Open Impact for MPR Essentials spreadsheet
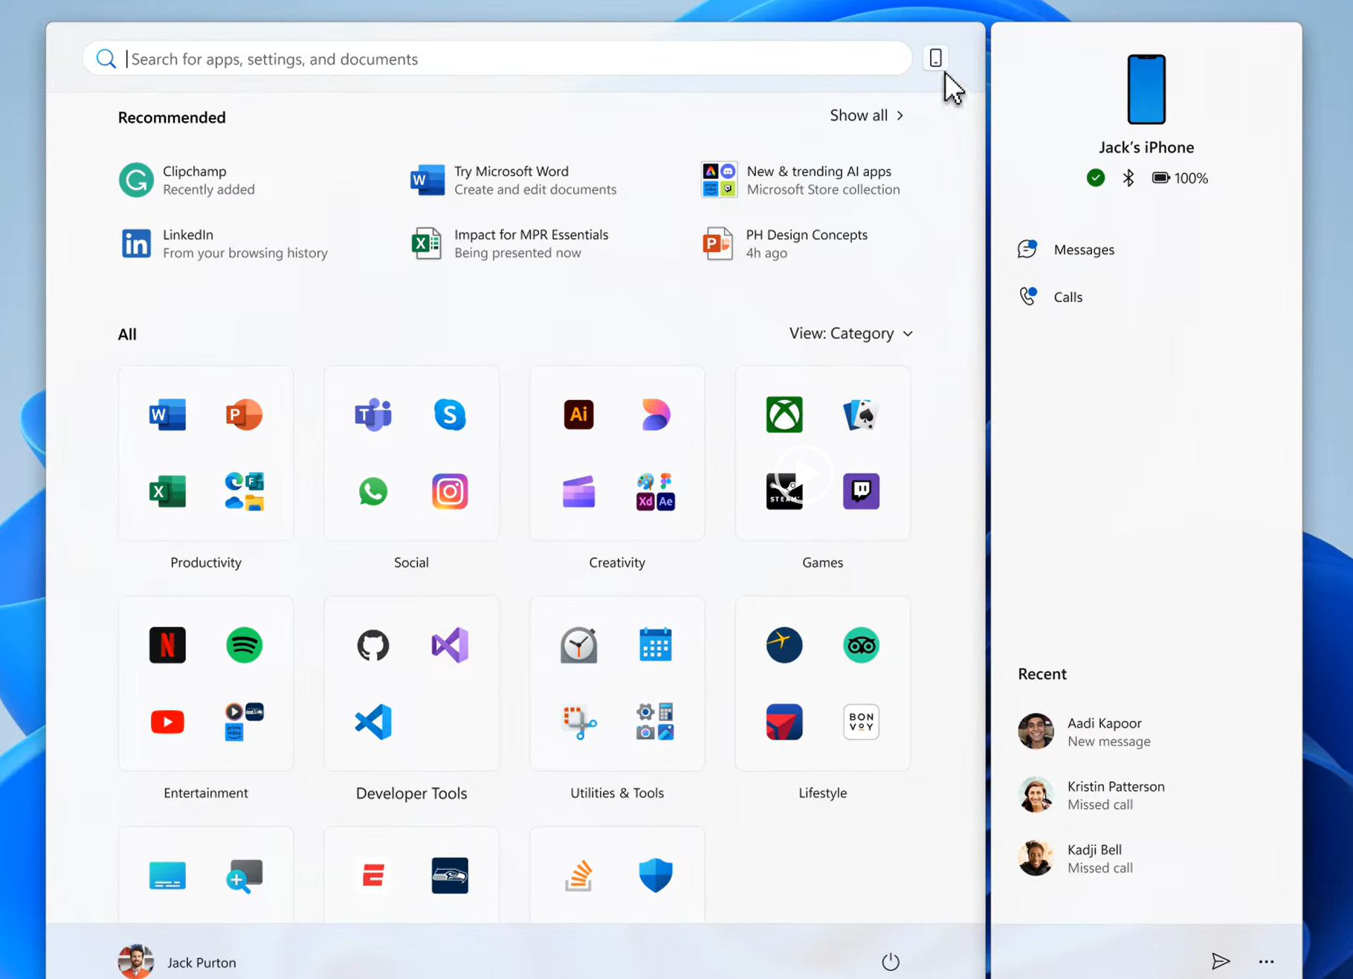Screen dimensions: 1353x979 [510, 243]
